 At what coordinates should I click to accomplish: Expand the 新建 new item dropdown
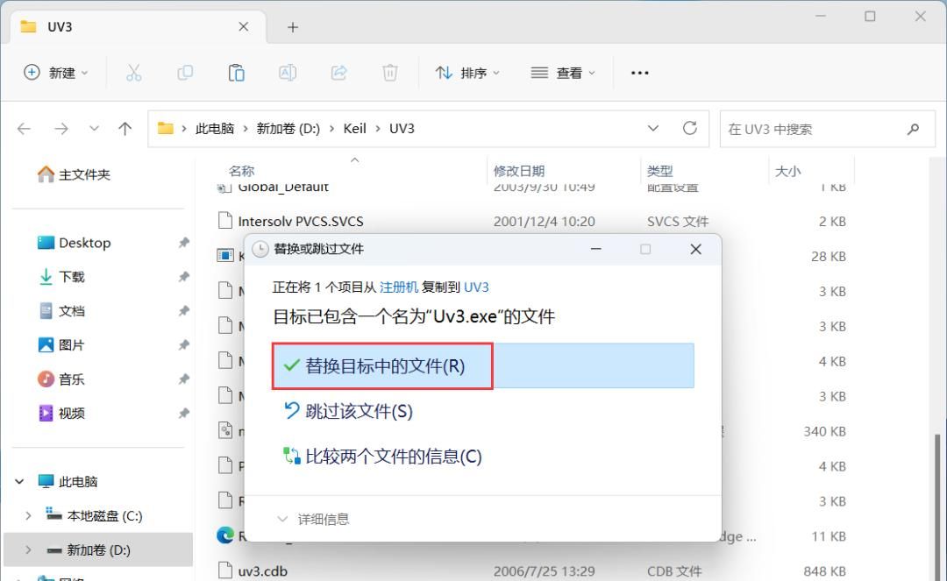tap(56, 73)
